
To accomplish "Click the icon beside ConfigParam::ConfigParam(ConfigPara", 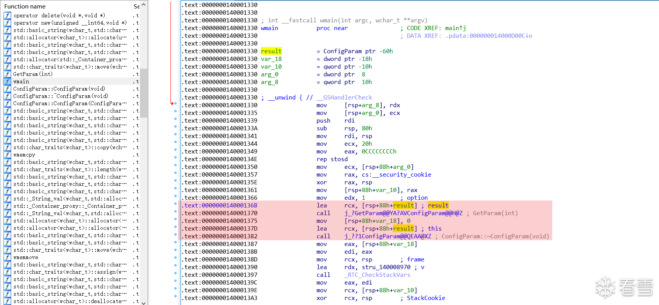I will click(x=7, y=103).
